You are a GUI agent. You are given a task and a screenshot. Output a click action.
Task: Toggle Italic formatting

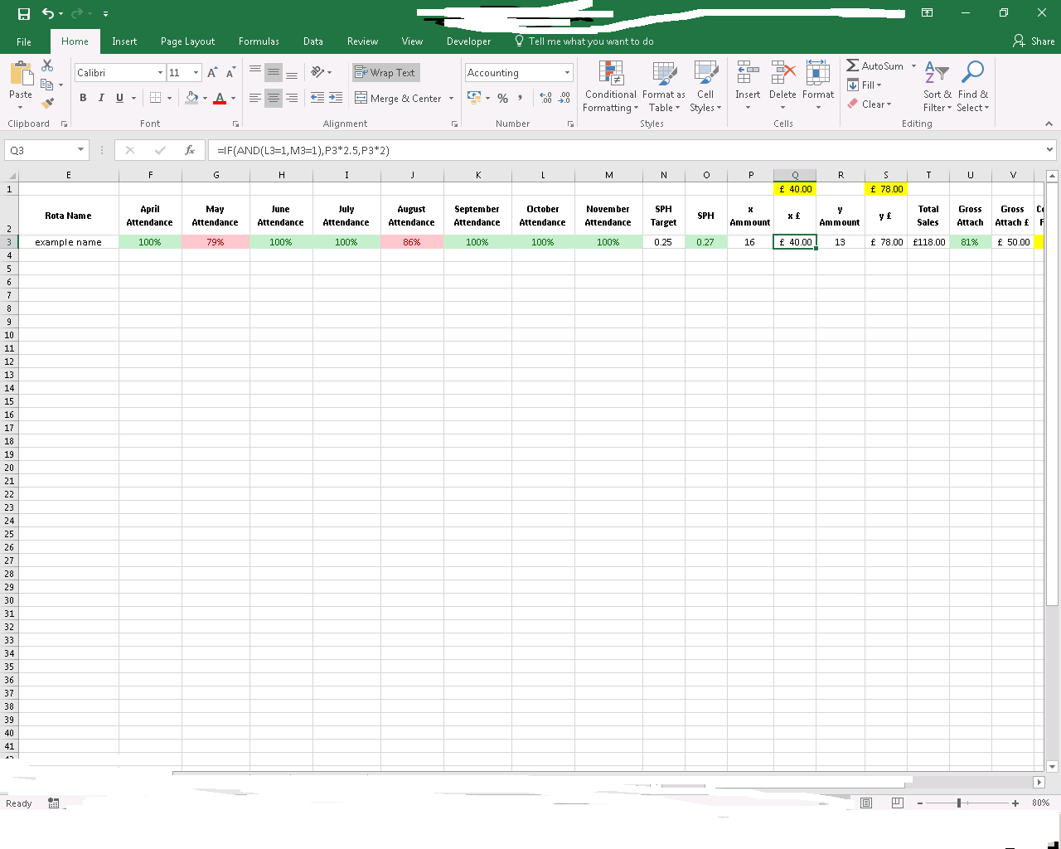tap(101, 98)
